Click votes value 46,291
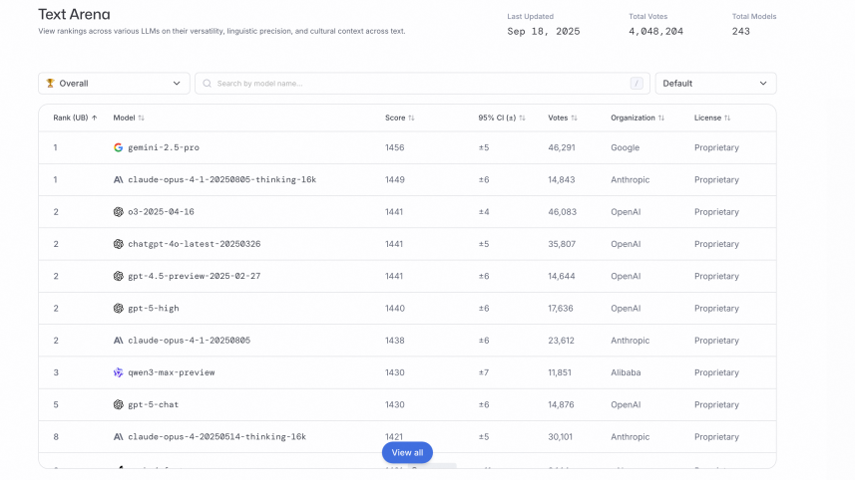This screenshot has height=480, width=855. point(562,147)
